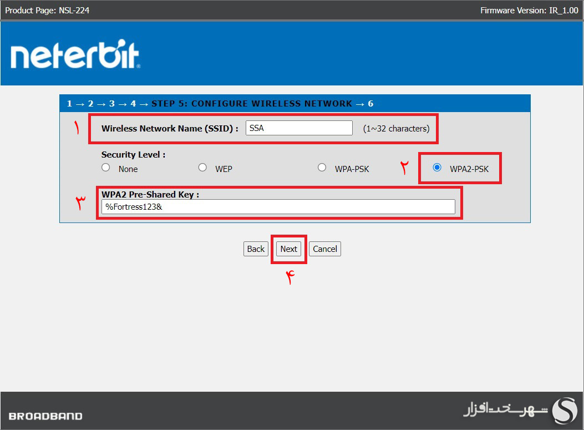This screenshot has width=584, height=430.
Task: Click the Product Page NSL-224 text
Action: 47,10
